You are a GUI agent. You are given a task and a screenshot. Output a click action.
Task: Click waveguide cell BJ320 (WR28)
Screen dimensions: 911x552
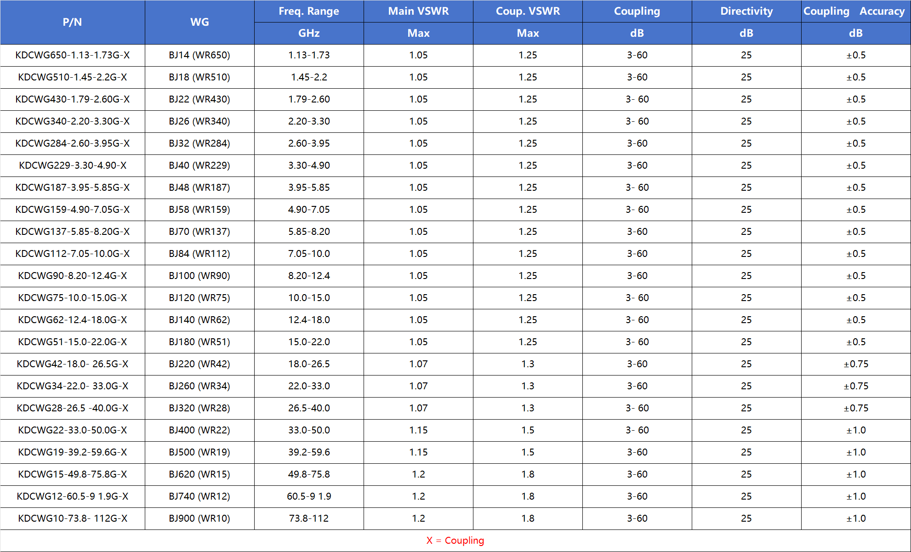(x=199, y=408)
